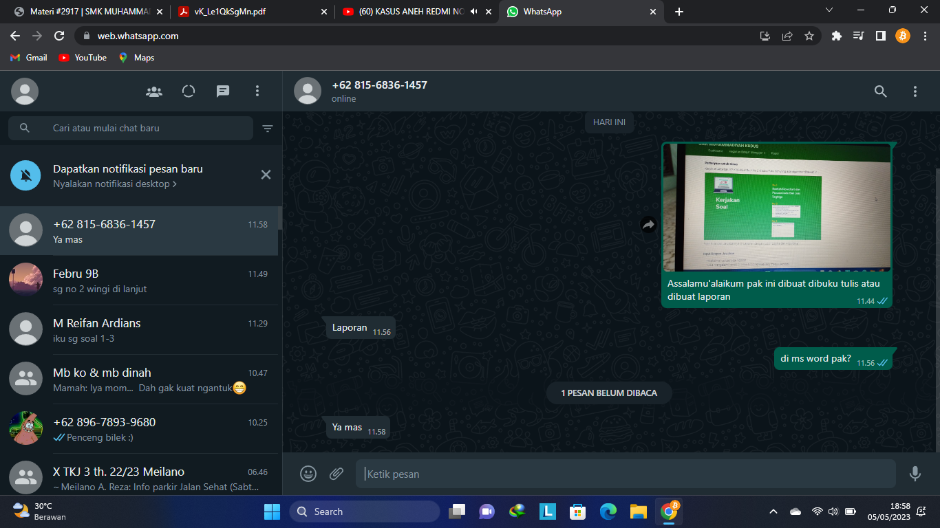Open the 'Mb ko & mb dinah' group chat
Viewport: 940px width, 528px height.
point(140,379)
